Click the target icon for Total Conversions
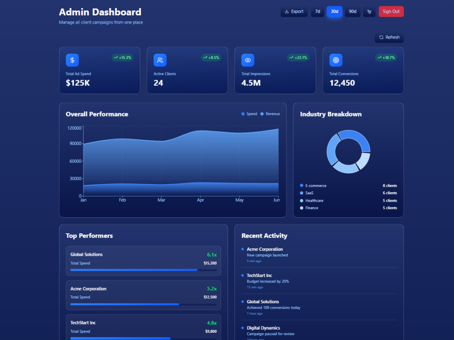The image size is (454, 340). coord(336,60)
